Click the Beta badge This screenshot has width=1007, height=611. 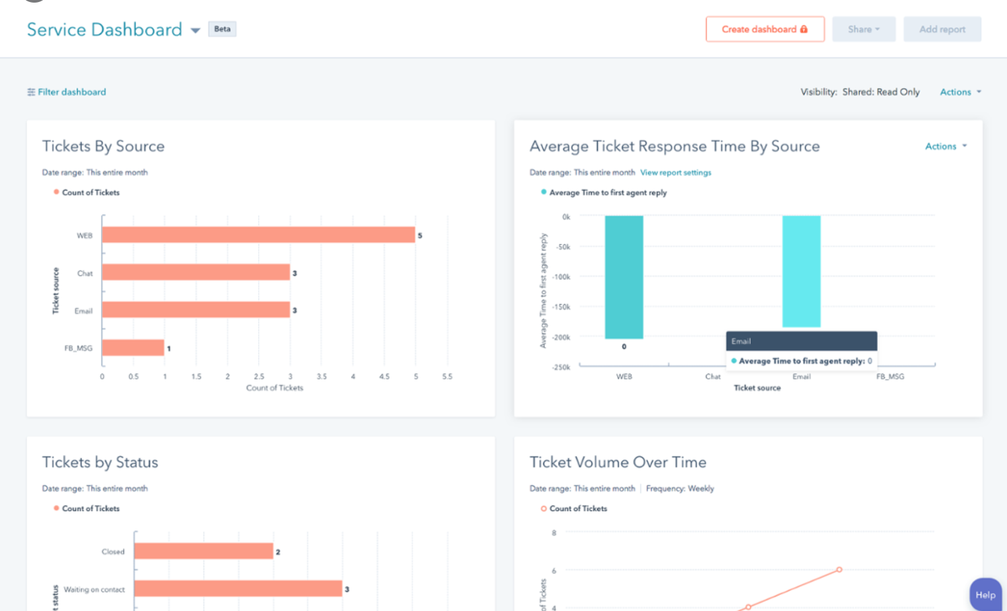tap(222, 29)
